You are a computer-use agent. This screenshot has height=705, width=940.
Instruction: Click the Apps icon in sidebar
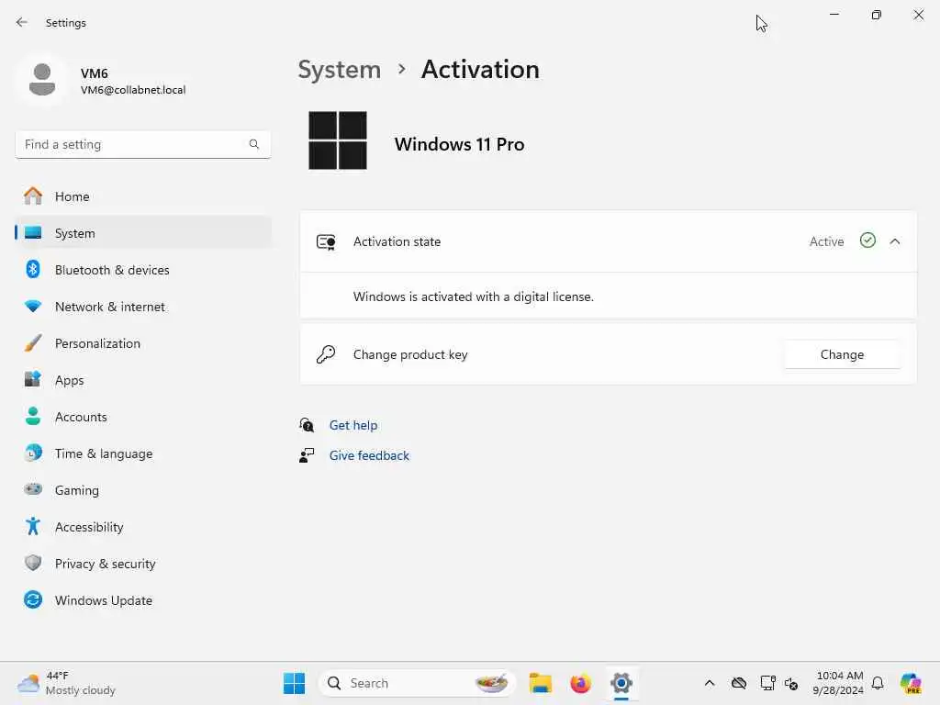[x=33, y=379]
